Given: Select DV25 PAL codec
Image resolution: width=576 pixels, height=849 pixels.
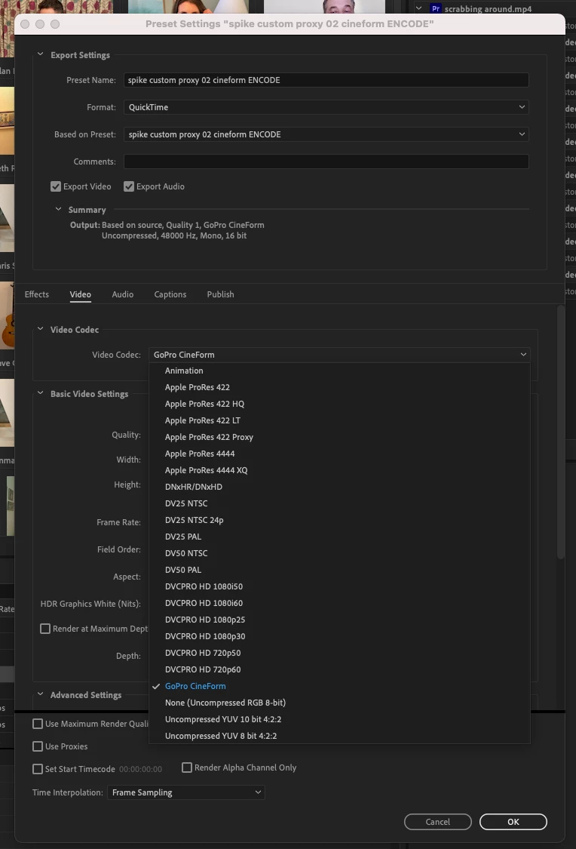Looking at the screenshot, I should click(x=340, y=537).
